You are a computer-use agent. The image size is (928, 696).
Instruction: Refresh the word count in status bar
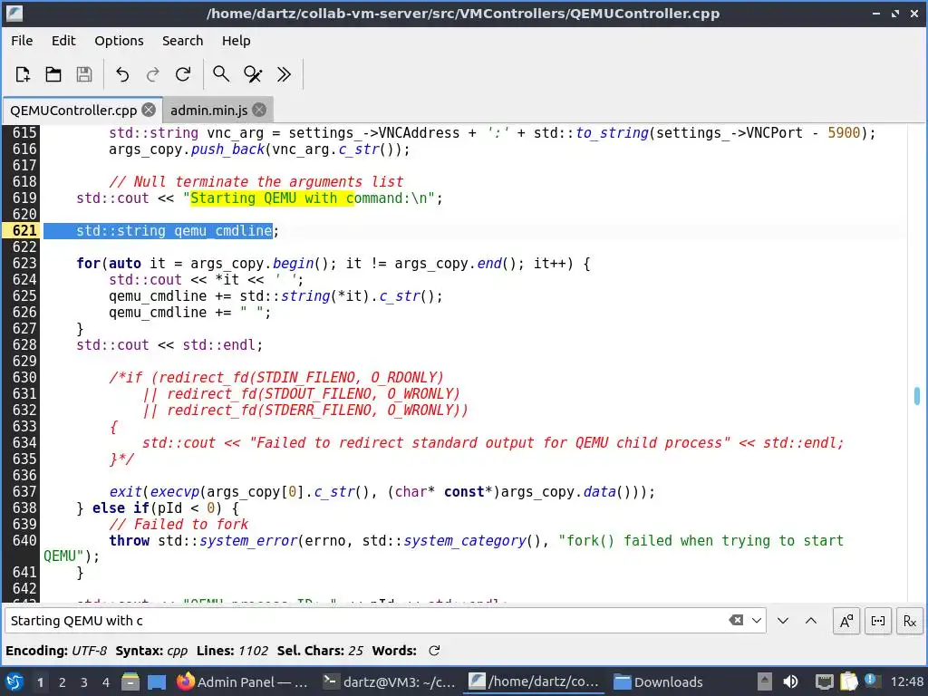pyautogui.click(x=434, y=651)
